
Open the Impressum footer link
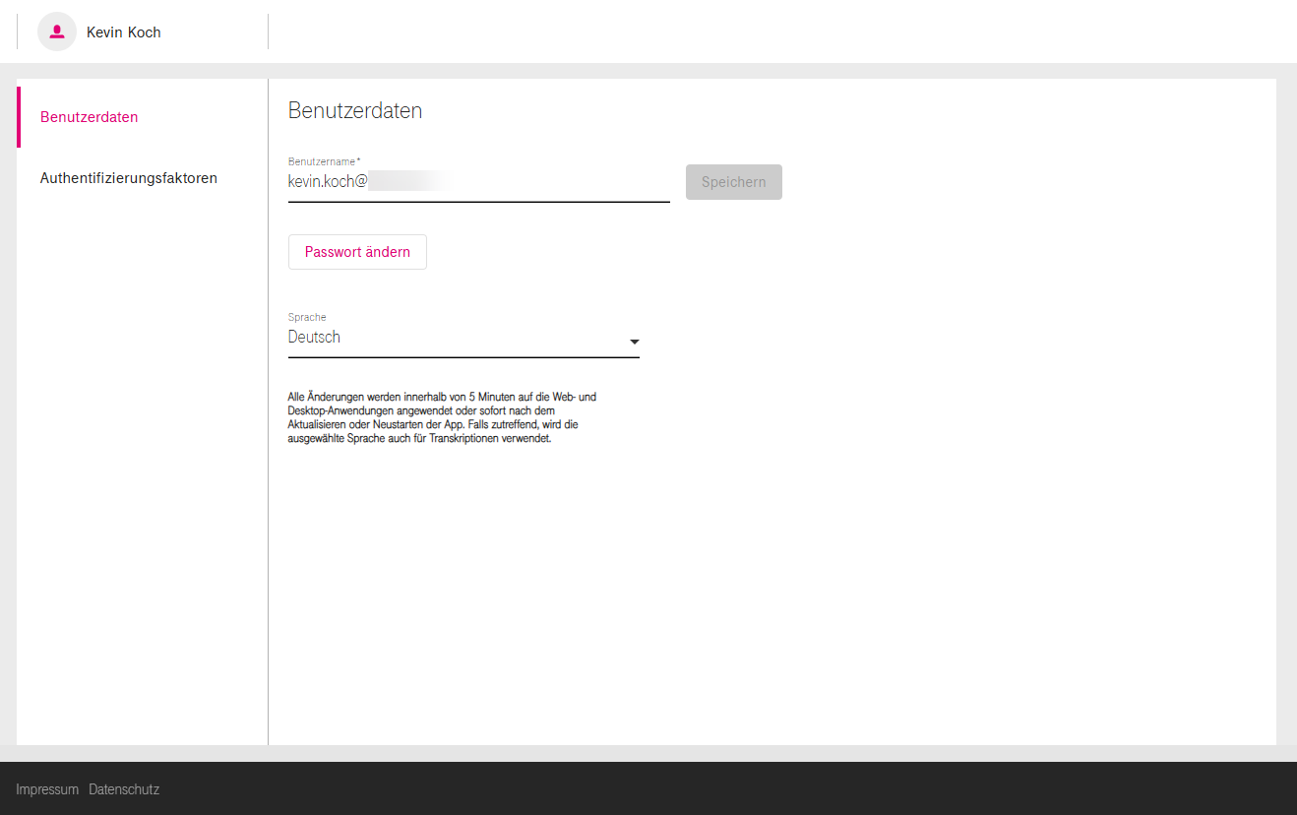pyautogui.click(x=47, y=789)
